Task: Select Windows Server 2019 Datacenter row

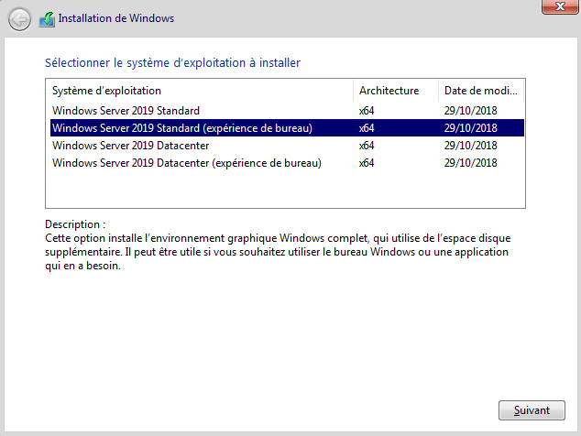Action: (130, 146)
